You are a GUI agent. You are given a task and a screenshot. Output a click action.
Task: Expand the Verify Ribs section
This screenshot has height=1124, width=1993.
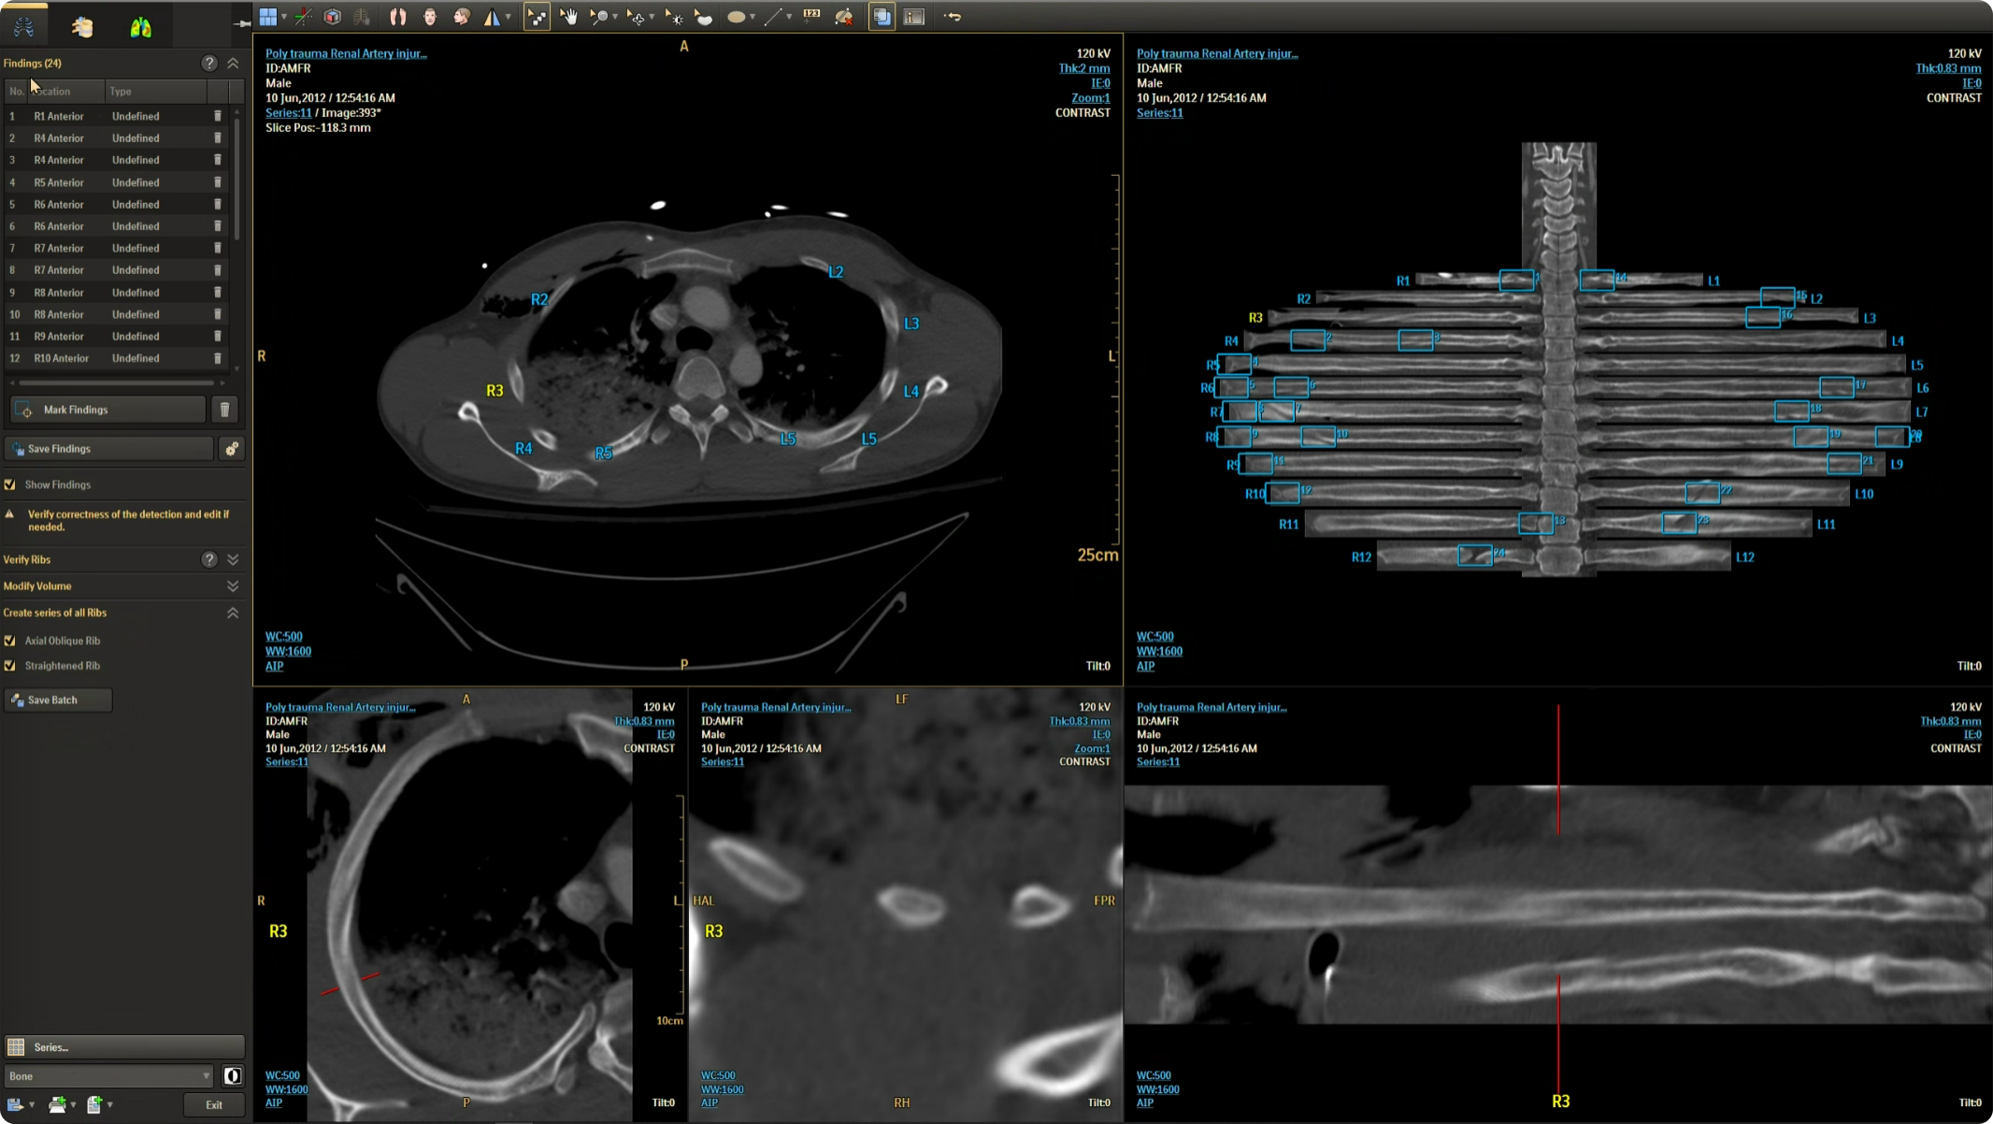coord(233,559)
